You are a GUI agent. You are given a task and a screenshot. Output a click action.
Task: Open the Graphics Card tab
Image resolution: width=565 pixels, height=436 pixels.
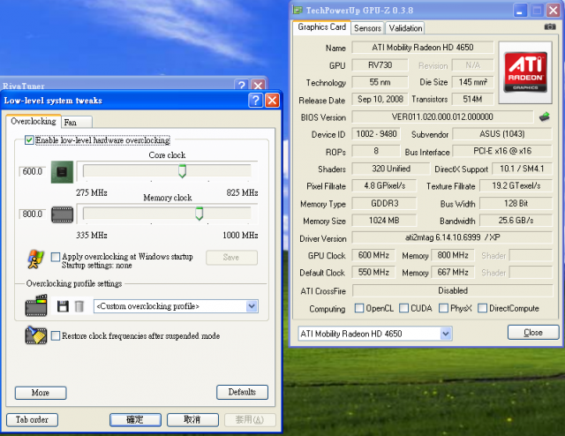[x=321, y=27]
